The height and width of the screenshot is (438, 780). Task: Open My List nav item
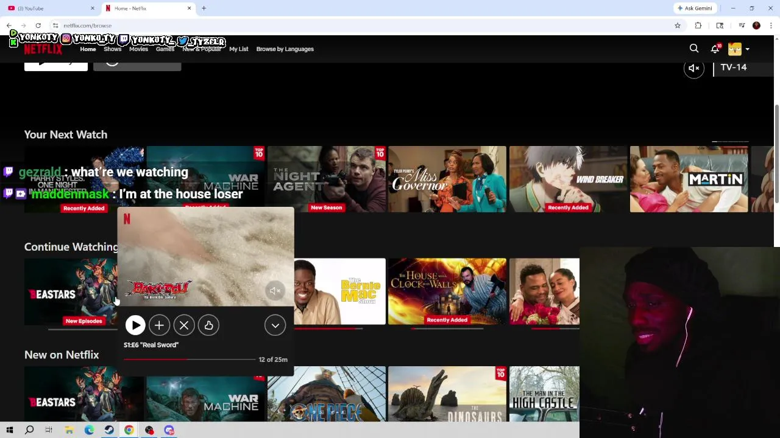coord(239,49)
